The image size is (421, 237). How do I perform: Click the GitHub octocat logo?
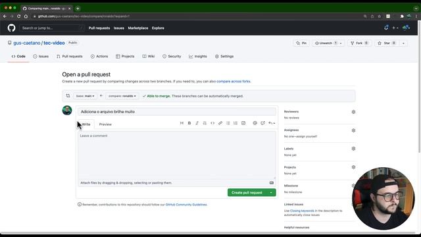11,28
